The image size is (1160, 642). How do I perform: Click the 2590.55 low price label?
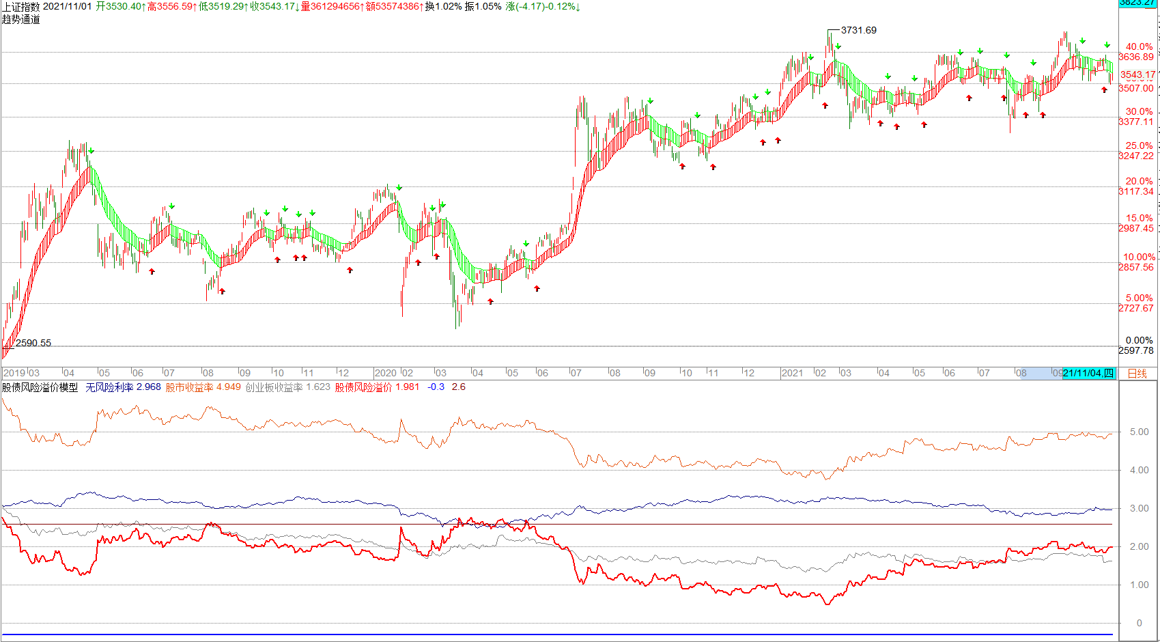point(33,343)
